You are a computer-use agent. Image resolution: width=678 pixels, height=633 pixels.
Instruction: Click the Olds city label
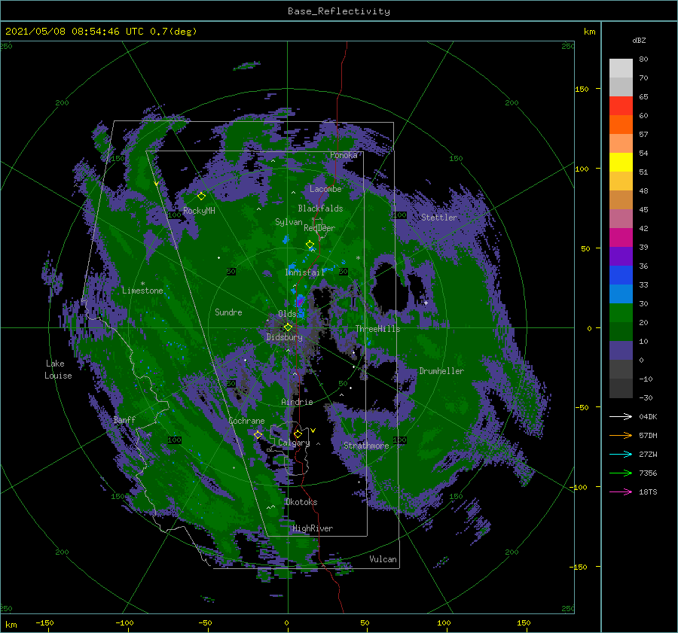click(287, 314)
